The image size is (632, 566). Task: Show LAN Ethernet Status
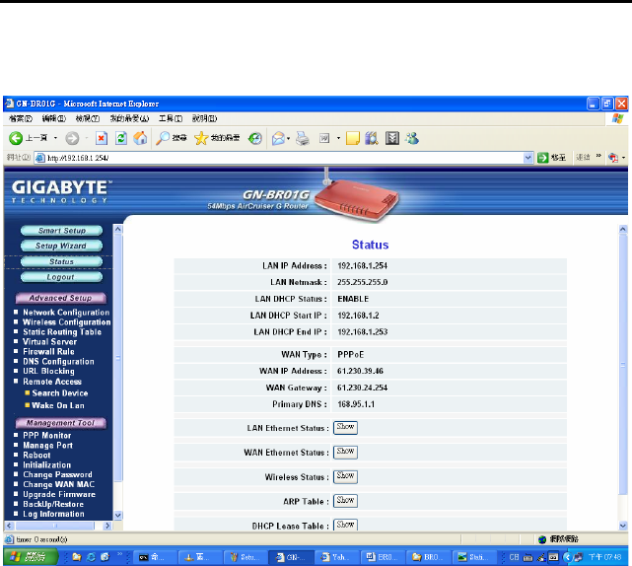coord(345,427)
